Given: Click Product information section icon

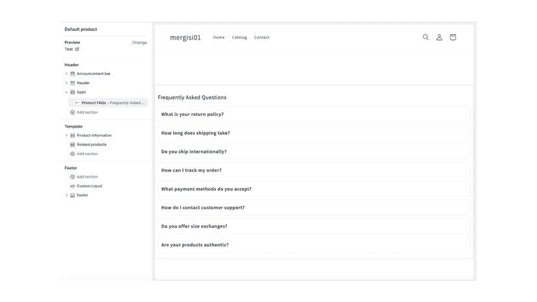Looking at the screenshot, I should (73, 135).
